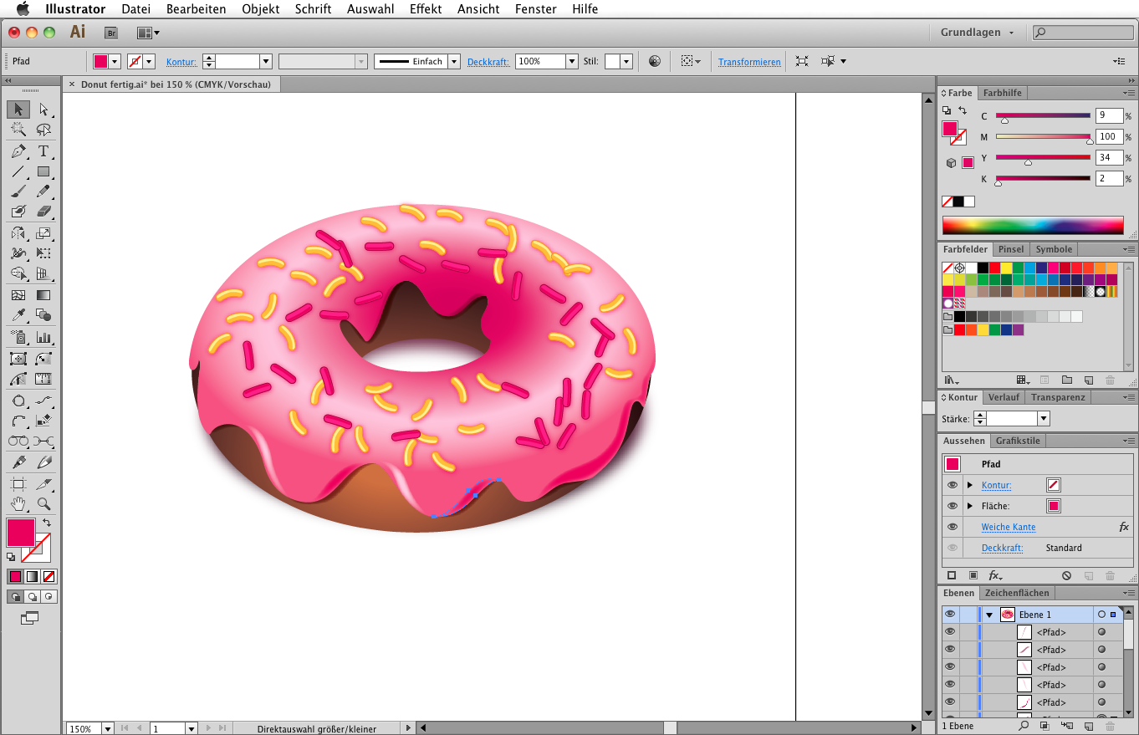1139x735 pixels.
Task: Choose the Magic Wand tool
Action: point(18,130)
